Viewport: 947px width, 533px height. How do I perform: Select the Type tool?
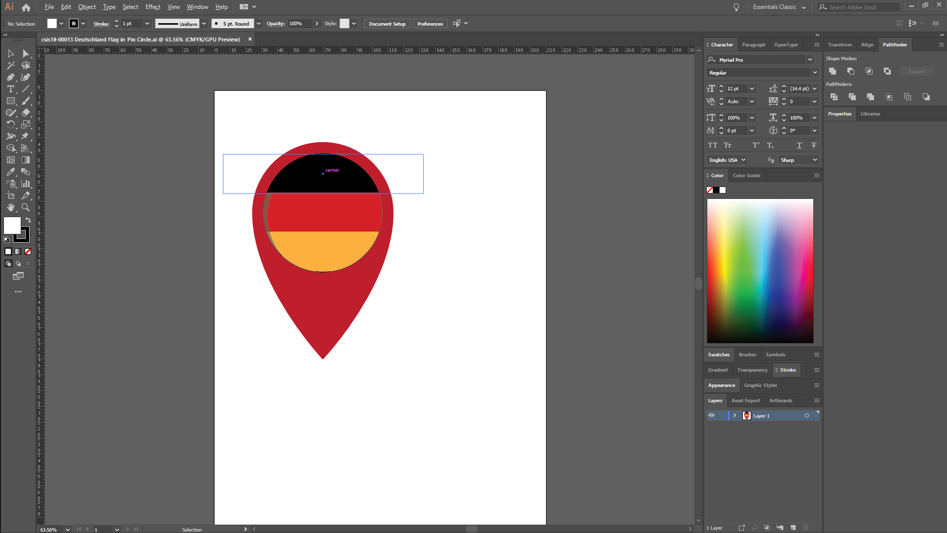[x=11, y=89]
